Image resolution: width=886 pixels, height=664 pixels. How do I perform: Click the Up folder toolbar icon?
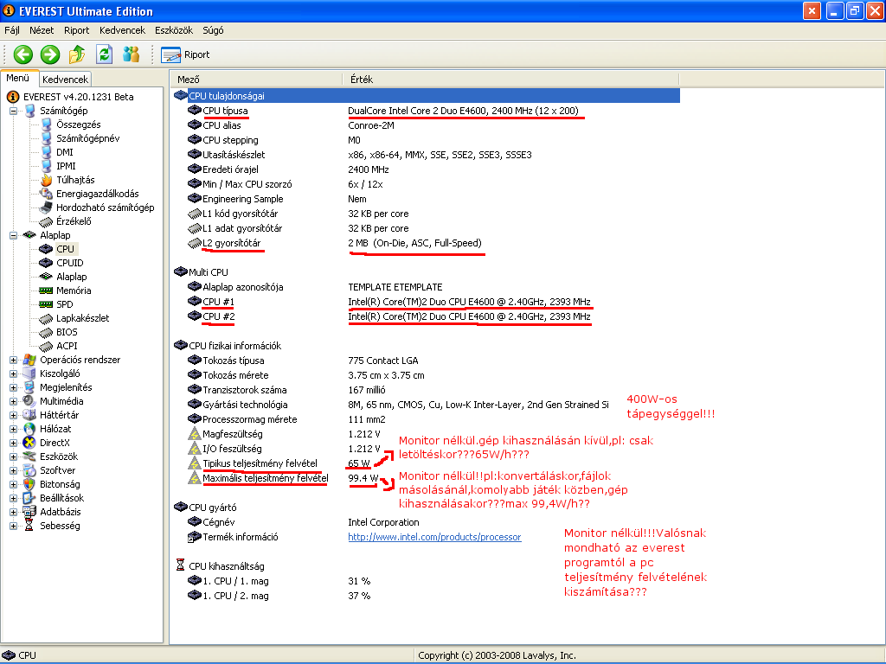(x=77, y=54)
